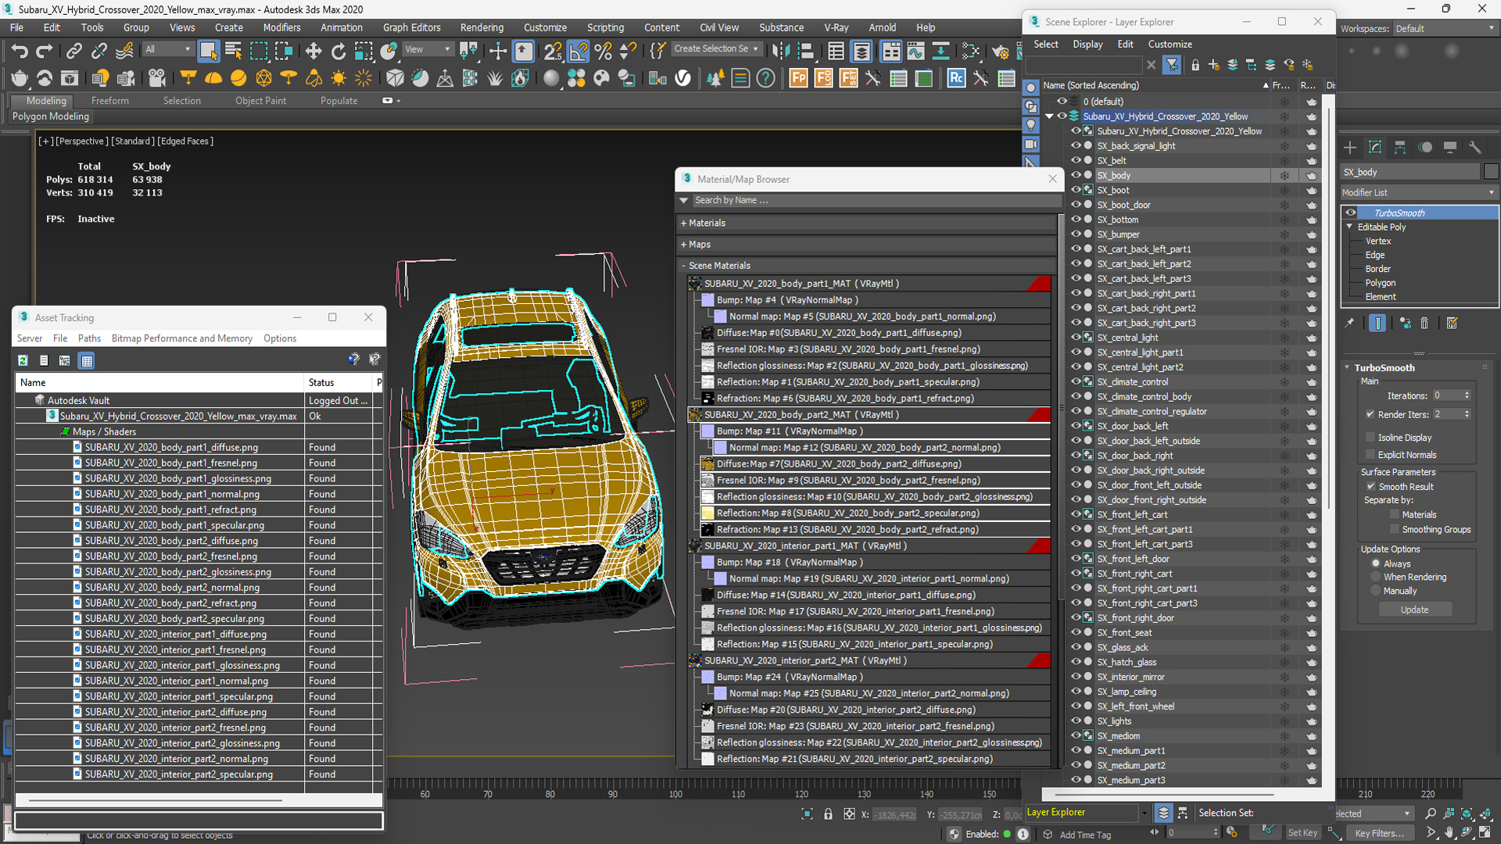Click the SX_body object color swatch
The image size is (1501, 844).
(x=1491, y=172)
